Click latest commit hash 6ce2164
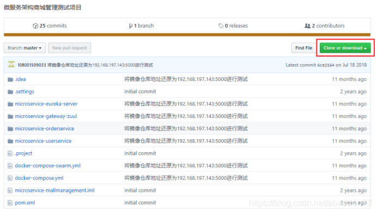The width and height of the screenshot is (377, 213). pyautogui.click(x=326, y=65)
